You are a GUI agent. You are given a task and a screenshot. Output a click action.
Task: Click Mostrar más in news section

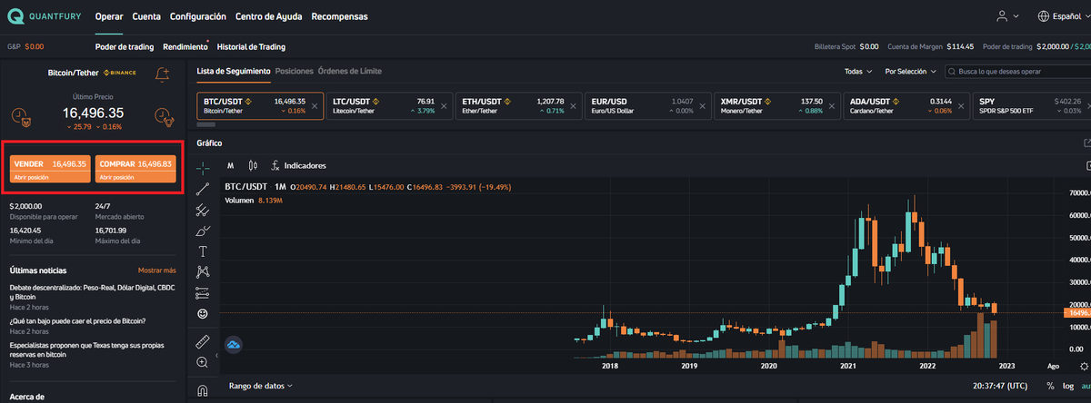(157, 270)
